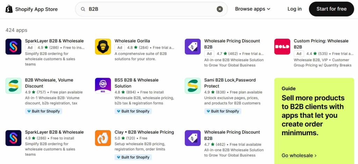Click Built for Shopify badge under BSS
The height and width of the screenshot is (164, 358).
pyautogui.click(x=133, y=111)
